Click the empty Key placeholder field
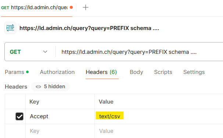This screenshot has width=223, height=138. (x=60, y=131)
